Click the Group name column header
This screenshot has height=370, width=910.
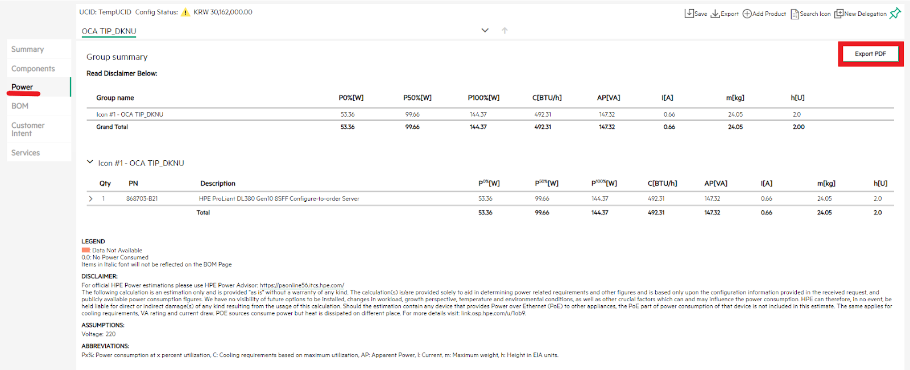pos(115,98)
